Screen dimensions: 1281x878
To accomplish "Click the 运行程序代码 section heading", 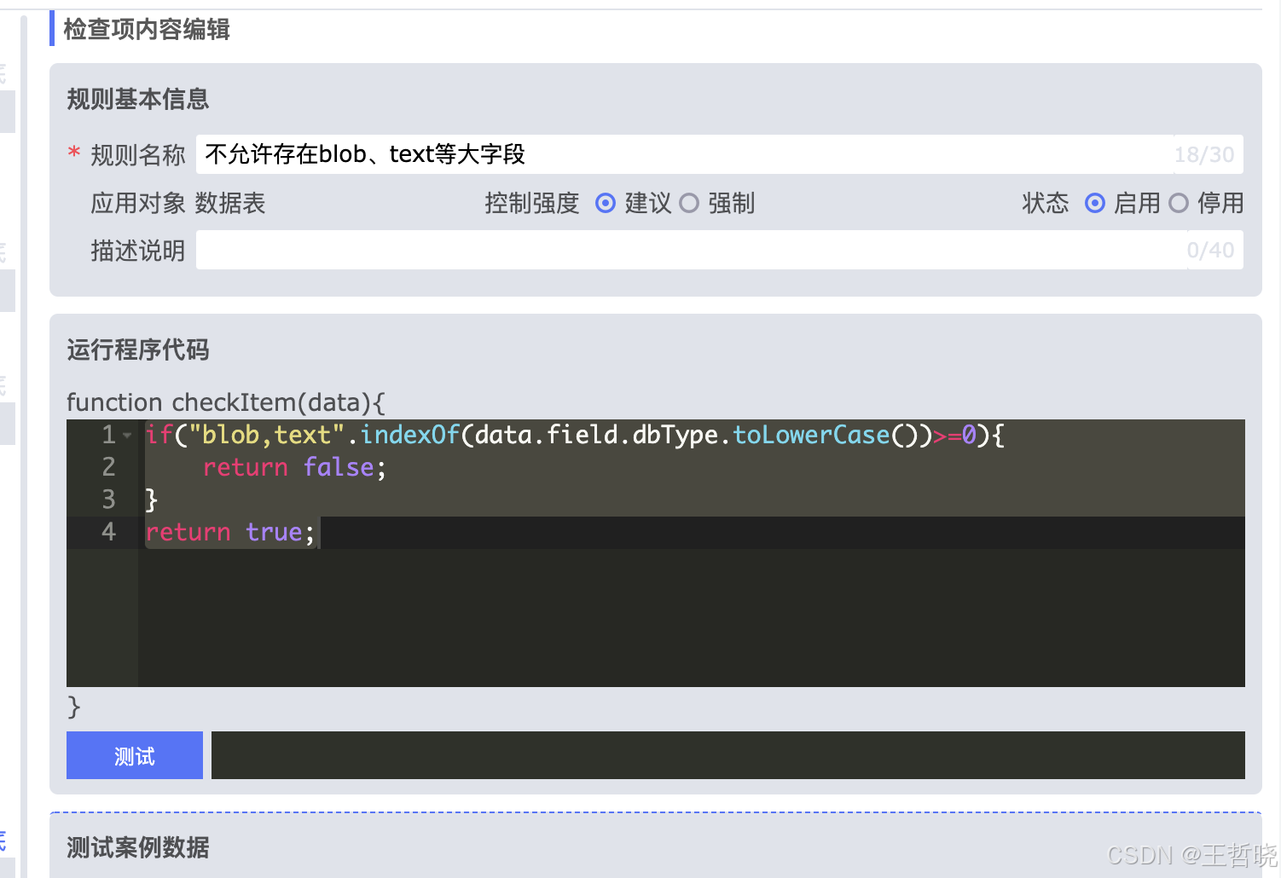I will 138,349.
